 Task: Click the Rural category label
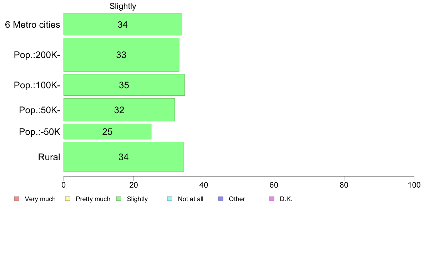click(x=49, y=157)
